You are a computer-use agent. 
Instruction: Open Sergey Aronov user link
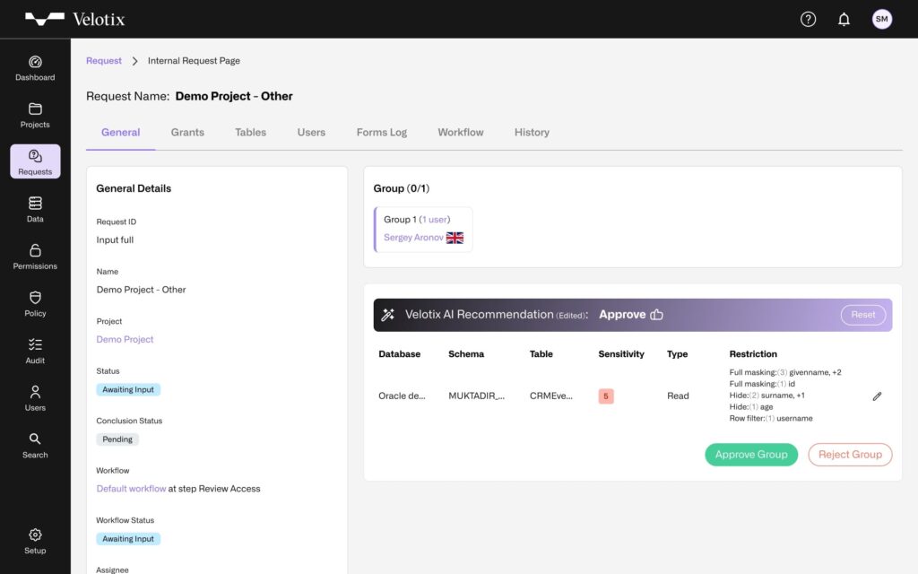(413, 237)
